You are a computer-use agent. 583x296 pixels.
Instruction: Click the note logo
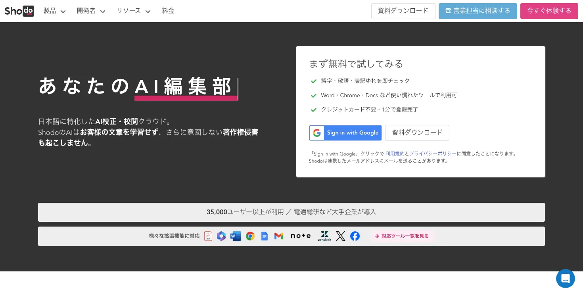(301, 236)
